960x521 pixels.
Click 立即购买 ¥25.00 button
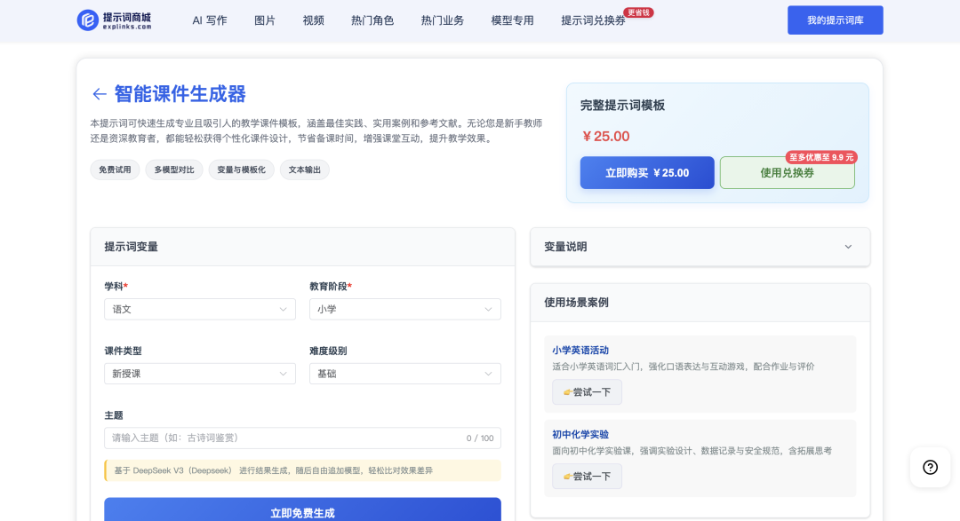pyautogui.click(x=647, y=173)
